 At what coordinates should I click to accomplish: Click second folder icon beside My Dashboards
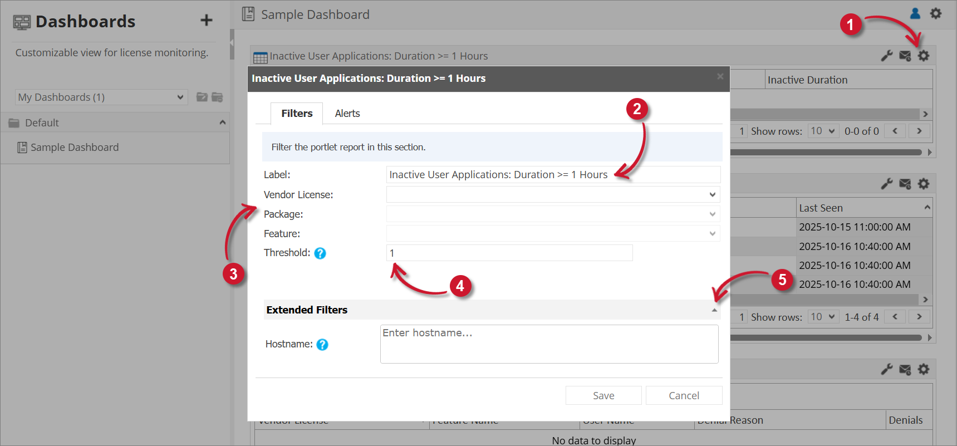pos(217,97)
